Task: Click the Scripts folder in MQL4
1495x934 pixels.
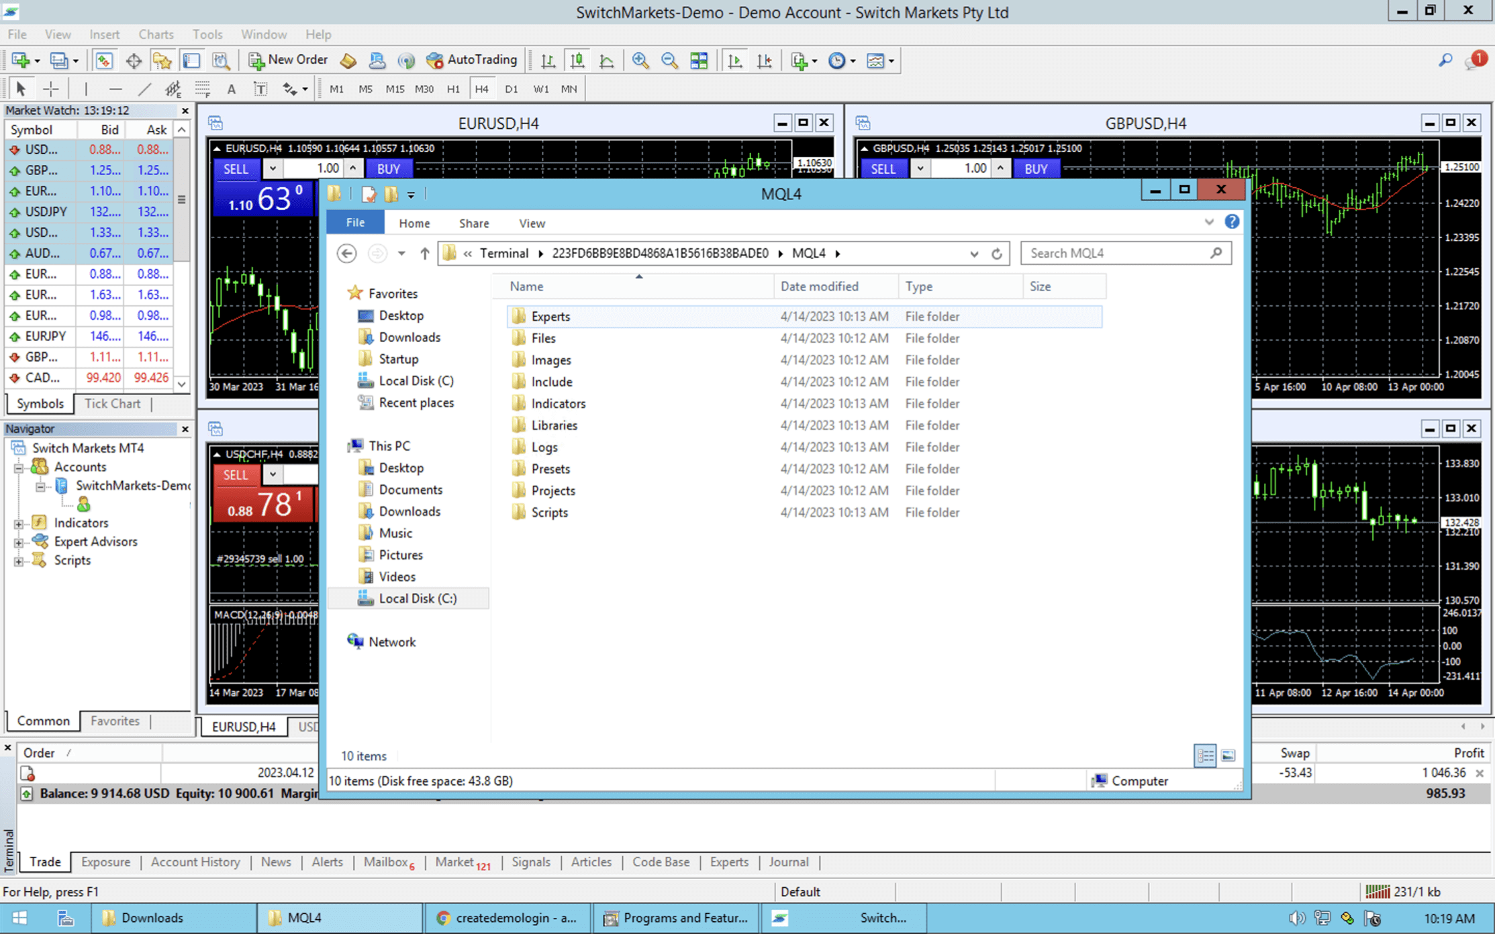Action: [x=549, y=511]
